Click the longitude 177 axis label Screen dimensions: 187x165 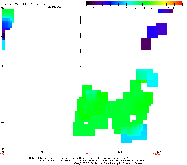[x=159, y=152]
